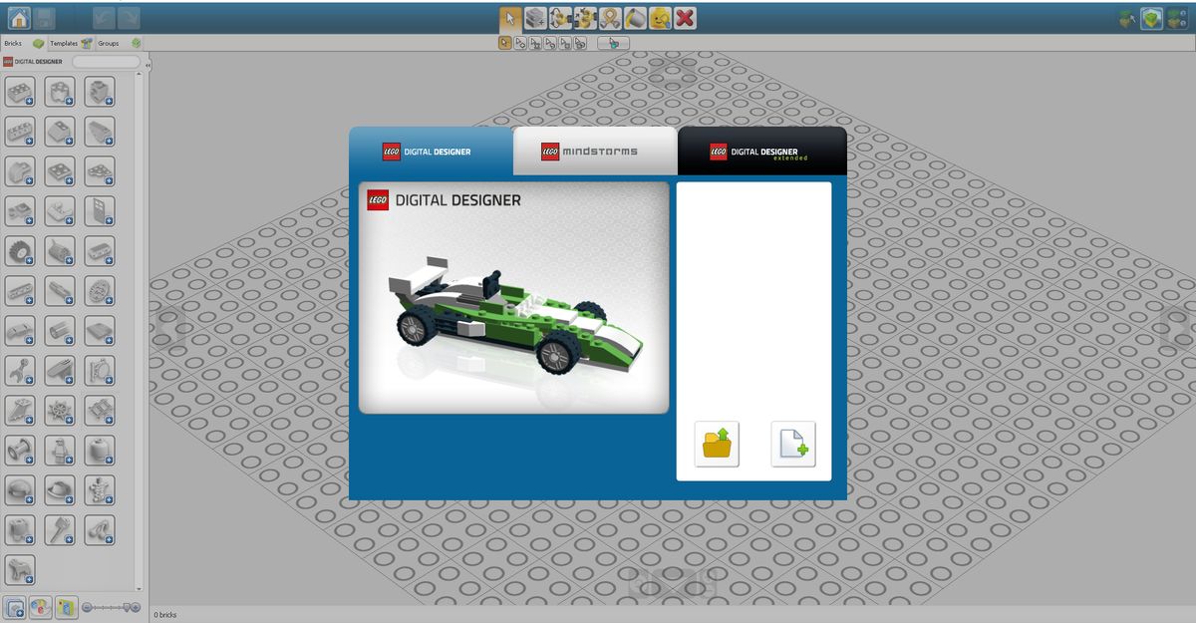Open Building Guide mode icon
The width and height of the screenshot is (1196, 623).
click(x=1177, y=18)
